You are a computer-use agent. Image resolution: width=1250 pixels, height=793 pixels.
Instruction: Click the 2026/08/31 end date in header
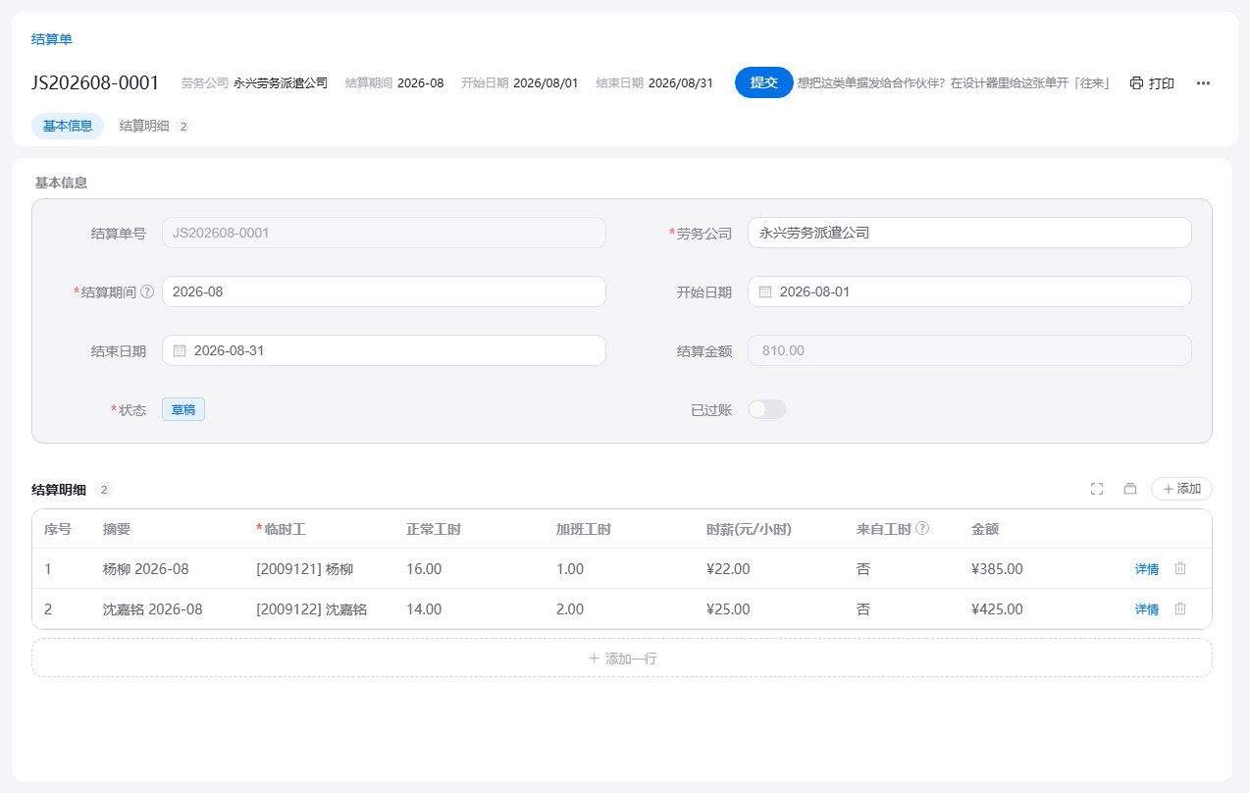681,83
